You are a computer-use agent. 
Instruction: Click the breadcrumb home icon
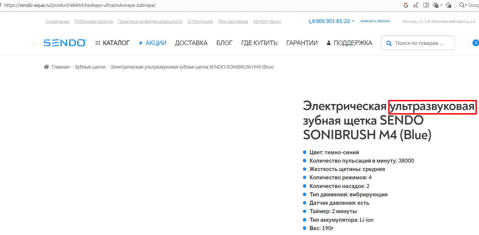pos(46,67)
